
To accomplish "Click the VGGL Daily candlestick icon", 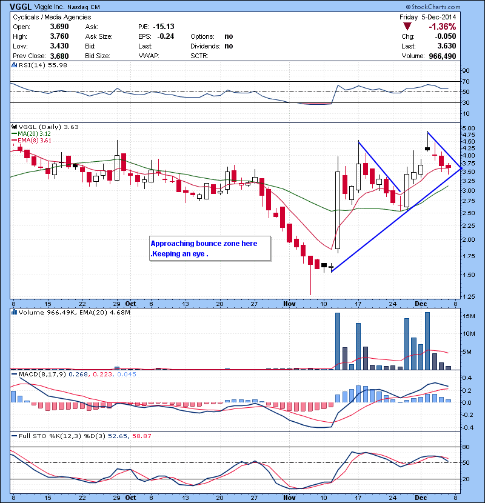I will coord(14,127).
